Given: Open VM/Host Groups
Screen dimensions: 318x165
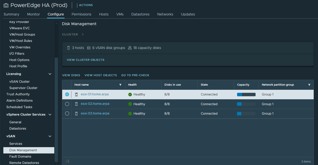Looking at the screenshot, I should pos(22,34).
